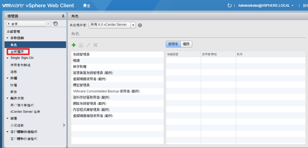Open Administrator@VSPHERE.LOCAL user menu
The height and width of the screenshot is (148, 308).
[x=266, y=6]
